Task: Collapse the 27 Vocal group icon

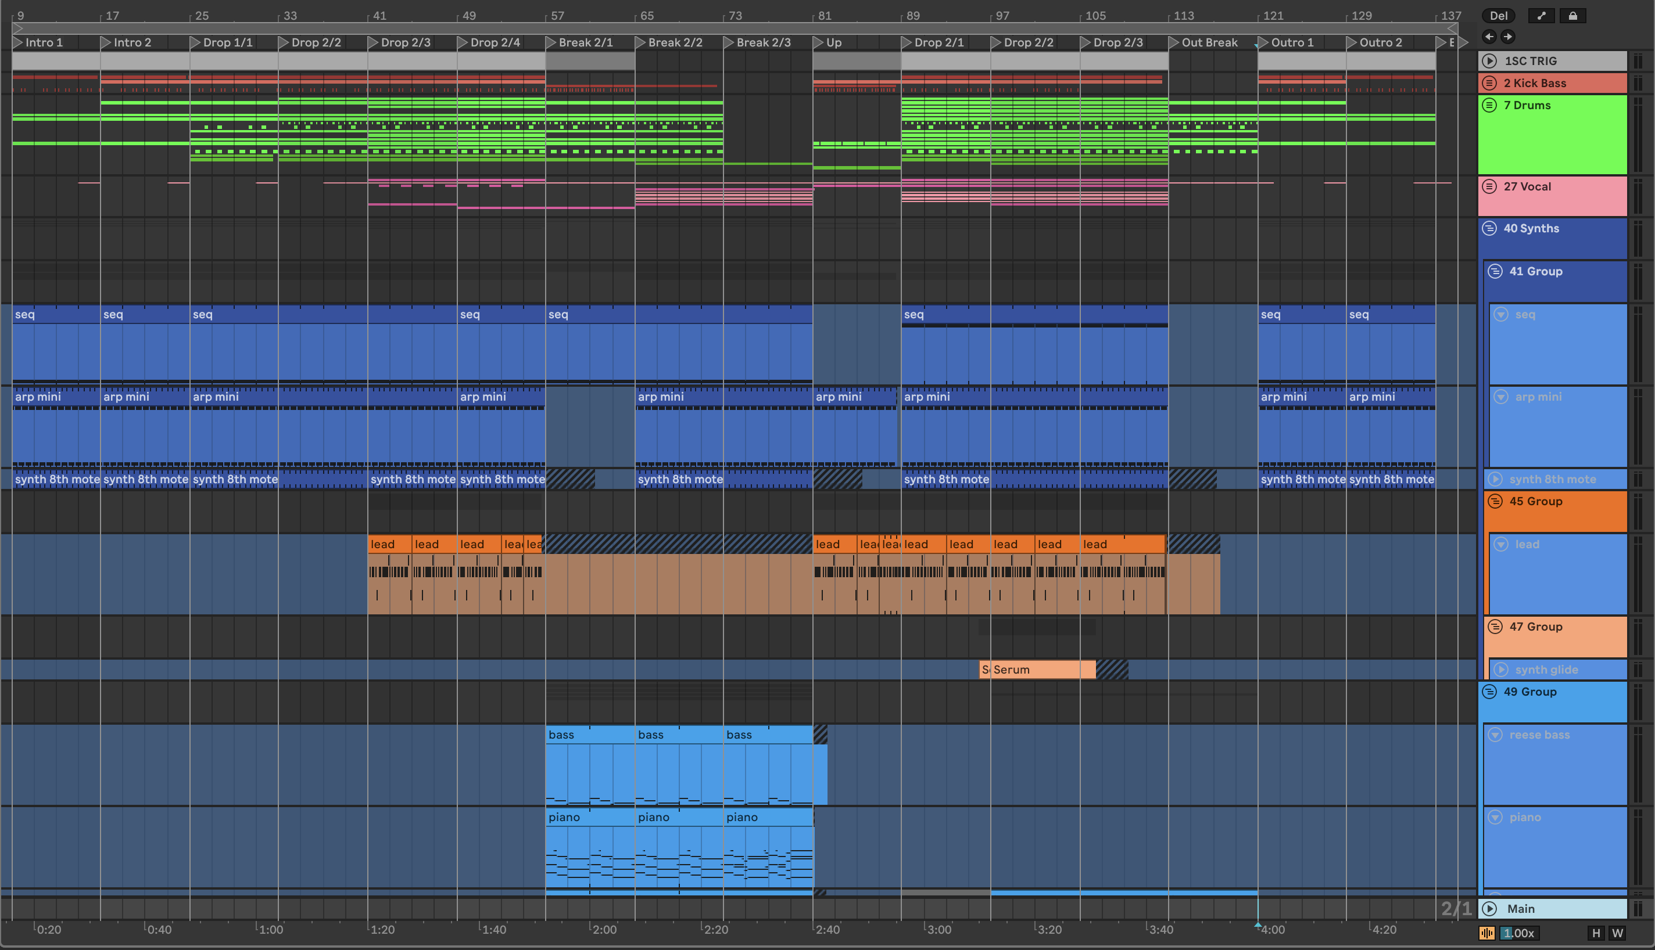Action: point(1489,186)
